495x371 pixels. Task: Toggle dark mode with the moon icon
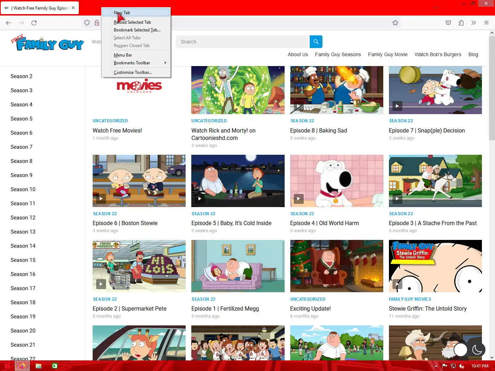477,350
